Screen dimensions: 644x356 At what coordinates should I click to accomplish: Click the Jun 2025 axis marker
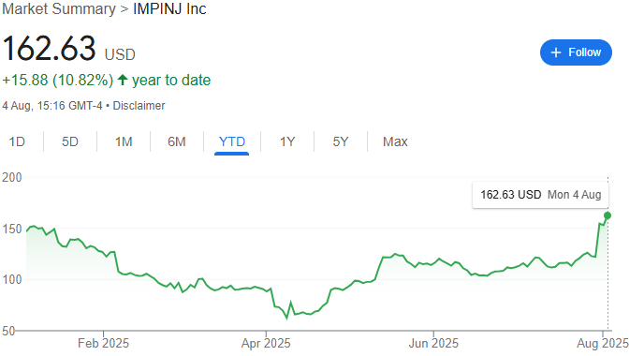433,343
